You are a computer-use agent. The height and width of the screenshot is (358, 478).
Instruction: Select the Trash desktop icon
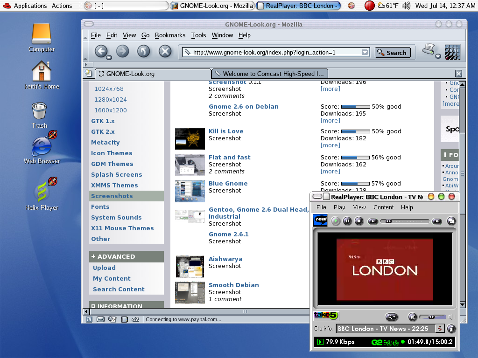pos(39,115)
